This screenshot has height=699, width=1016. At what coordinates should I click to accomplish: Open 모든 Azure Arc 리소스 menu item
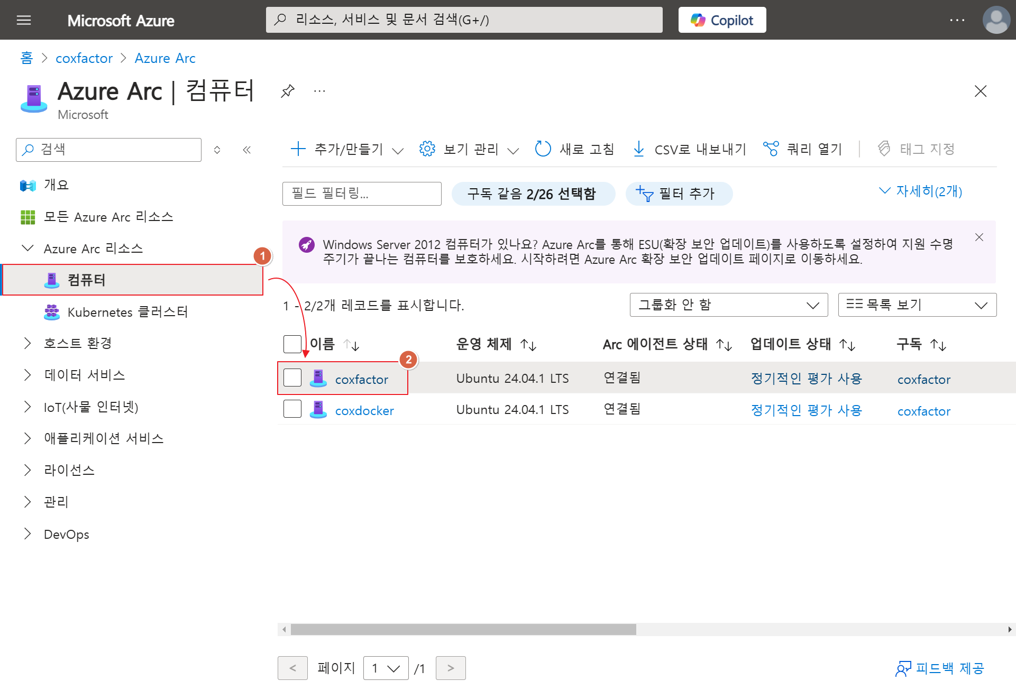click(108, 217)
